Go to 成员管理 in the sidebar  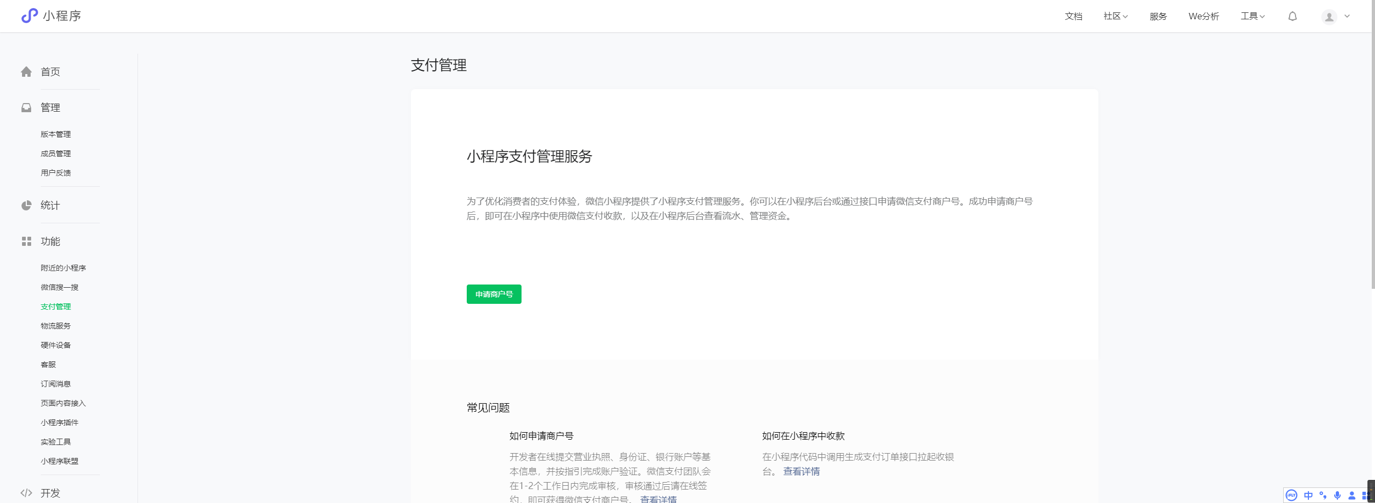[x=56, y=154]
